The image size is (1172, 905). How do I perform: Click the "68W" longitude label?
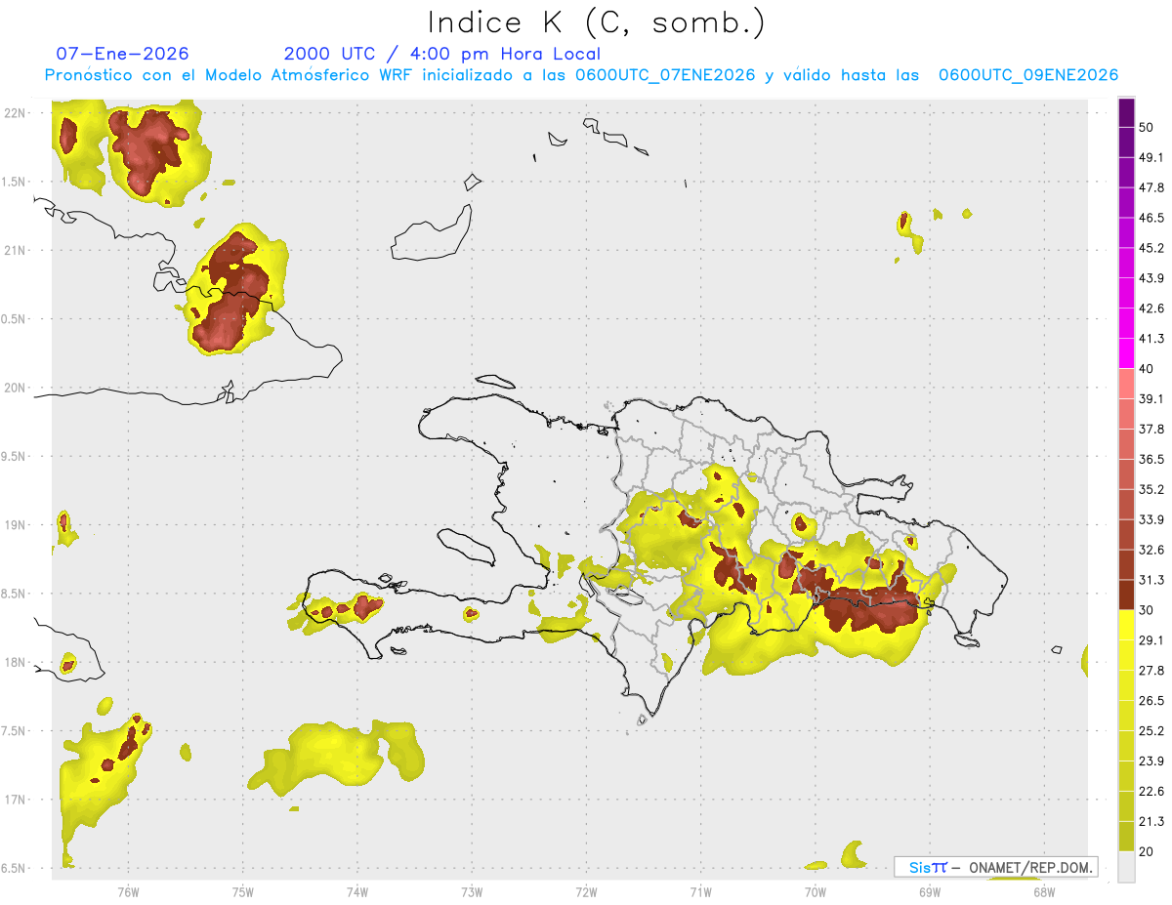tap(1043, 891)
